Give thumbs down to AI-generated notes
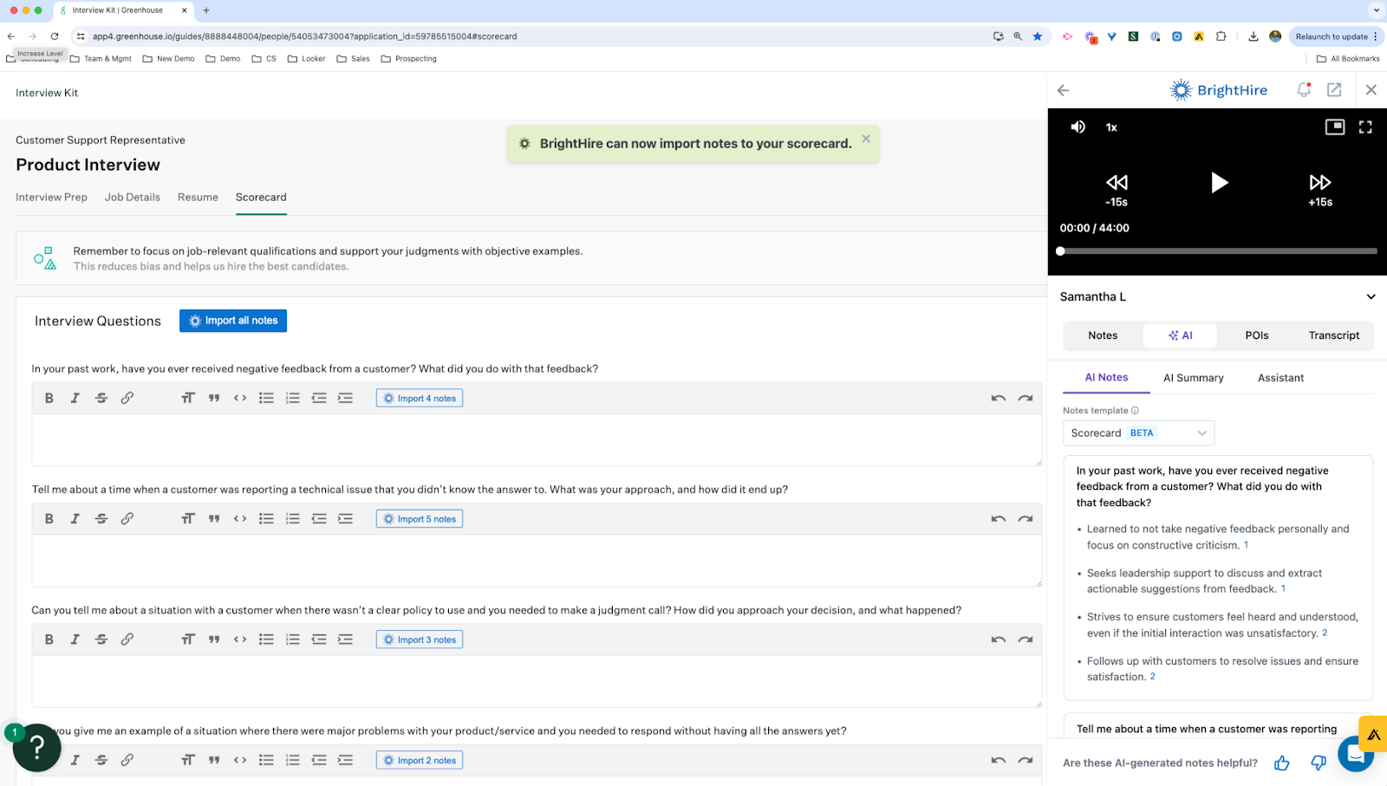 click(x=1318, y=763)
